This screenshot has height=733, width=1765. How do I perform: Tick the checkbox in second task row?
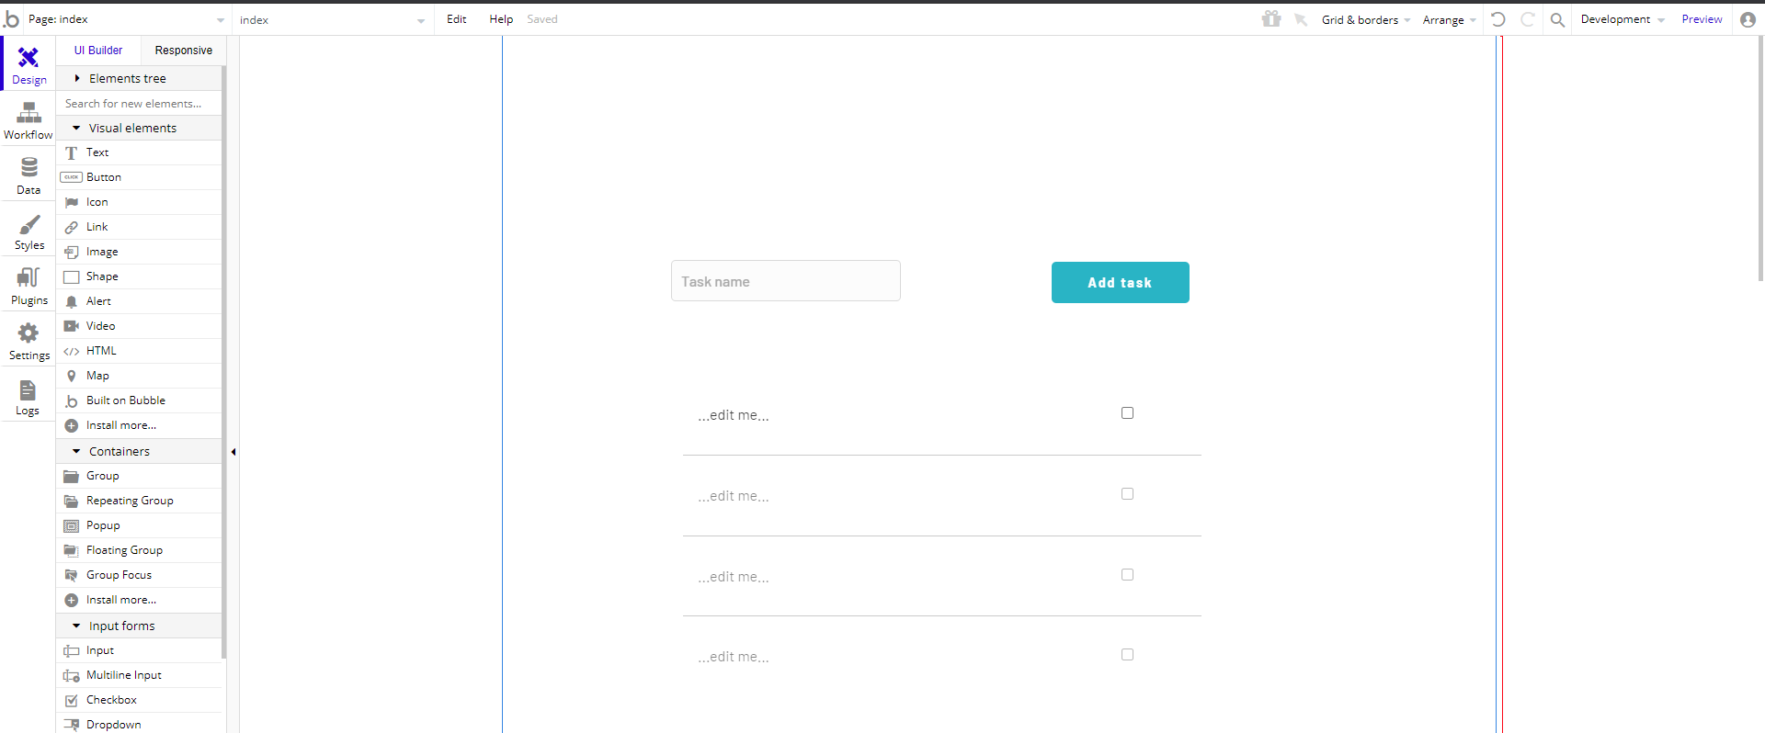click(x=1127, y=494)
